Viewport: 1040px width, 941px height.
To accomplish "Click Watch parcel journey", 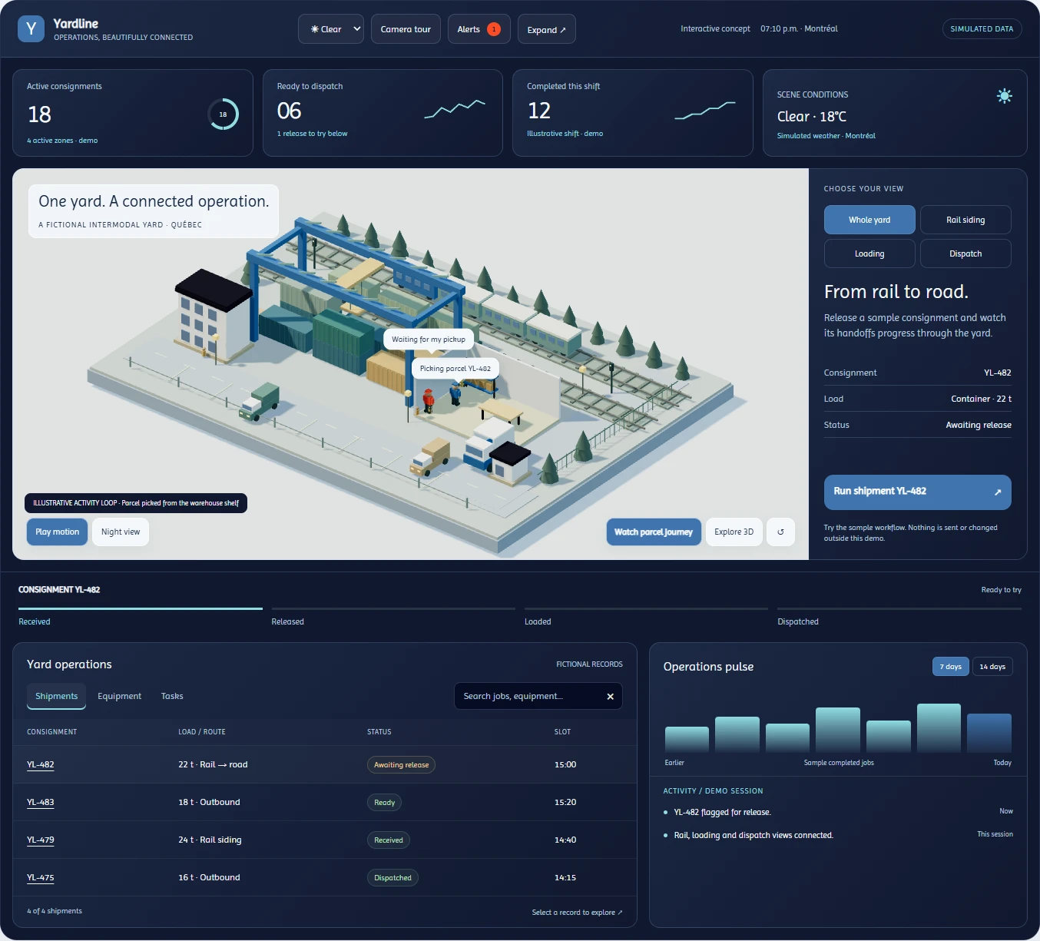I will 654,532.
